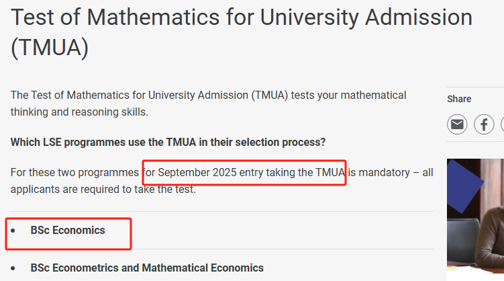This screenshot has width=504, height=281.
Task: Open the BSc Economics programme link
Action: click(x=68, y=230)
